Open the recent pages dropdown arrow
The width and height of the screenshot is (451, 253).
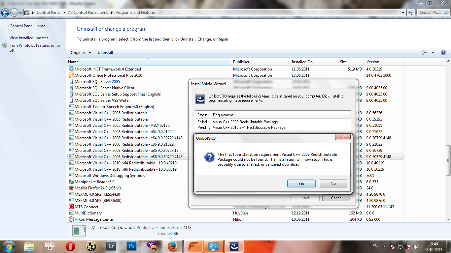click(21, 13)
